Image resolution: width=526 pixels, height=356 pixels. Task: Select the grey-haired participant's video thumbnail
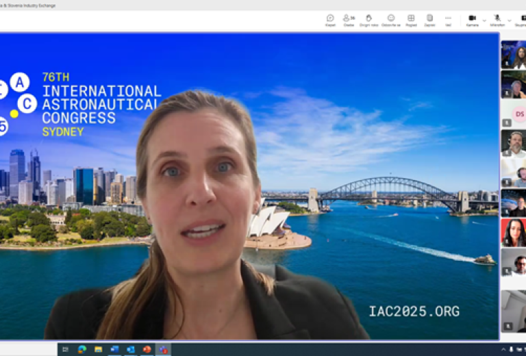click(x=514, y=84)
